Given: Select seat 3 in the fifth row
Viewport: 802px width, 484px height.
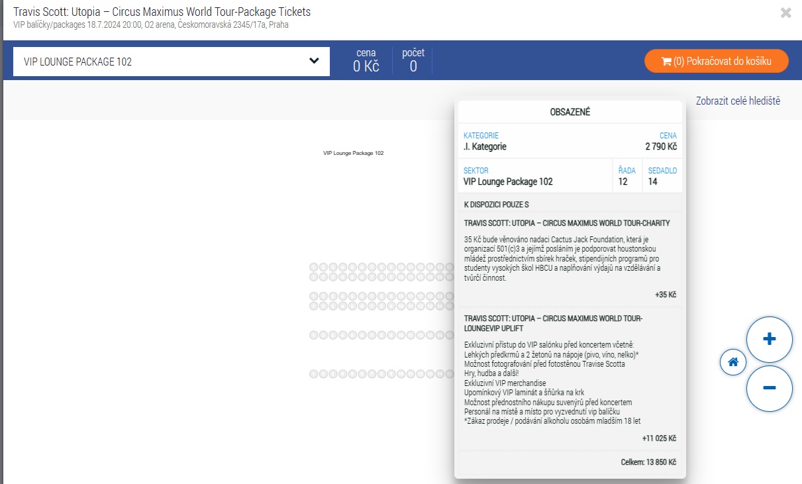Looking at the screenshot, I should [334, 336].
